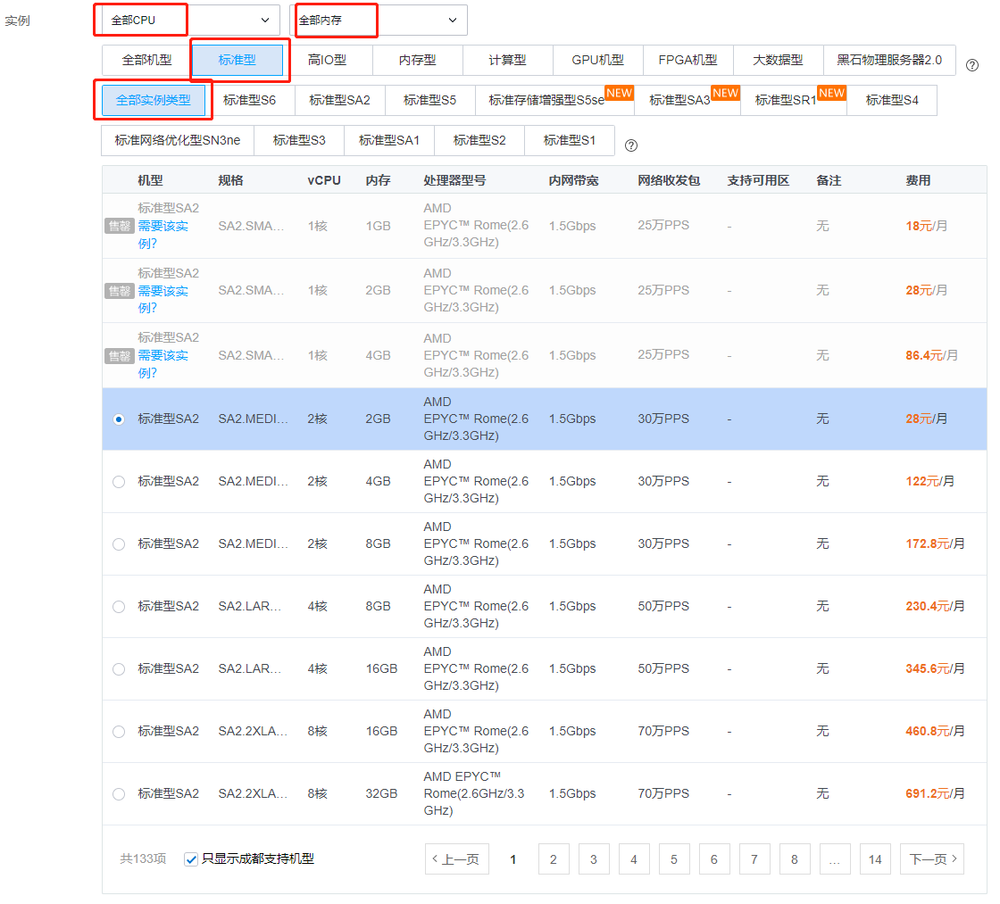Switch to the 高IO型 tab
Image resolution: width=1000 pixels, height=904 pixels.
[x=327, y=60]
